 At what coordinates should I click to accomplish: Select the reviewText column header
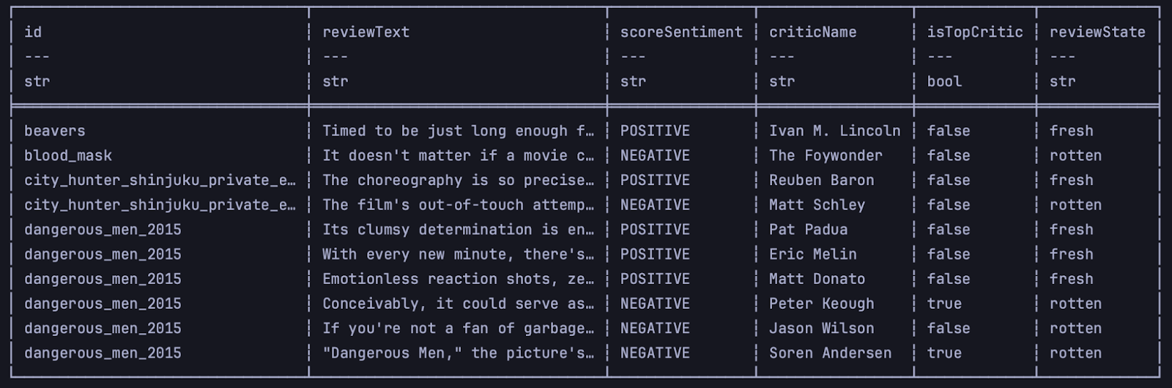point(366,32)
